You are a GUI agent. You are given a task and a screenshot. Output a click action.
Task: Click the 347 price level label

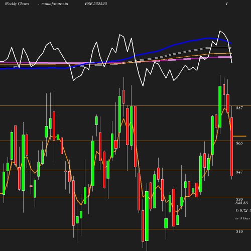click(239, 172)
